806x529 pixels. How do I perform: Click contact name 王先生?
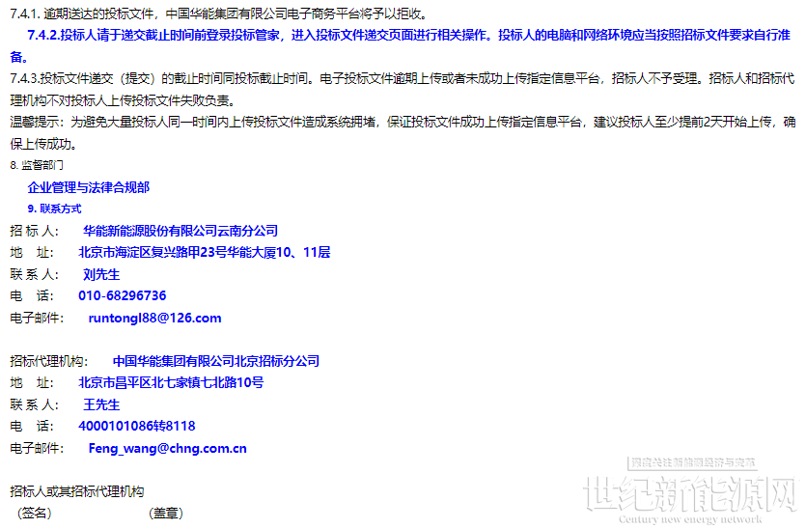click(101, 404)
